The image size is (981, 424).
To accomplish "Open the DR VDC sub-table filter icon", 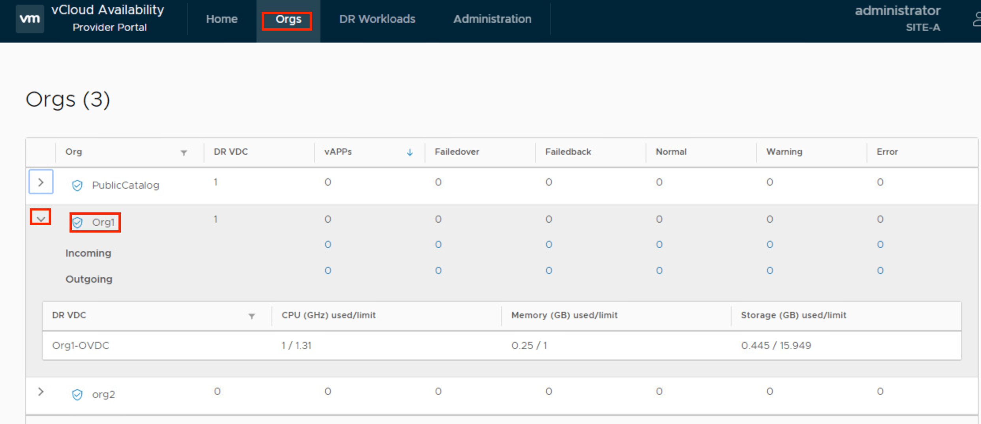I will [x=252, y=316].
